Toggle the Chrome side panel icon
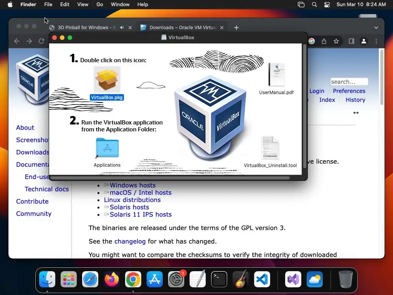Image resolution: width=393 pixels, height=295 pixels. point(352,41)
